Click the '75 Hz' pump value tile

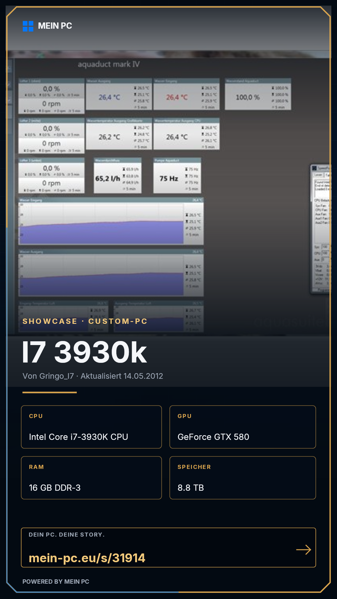[x=177, y=176]
